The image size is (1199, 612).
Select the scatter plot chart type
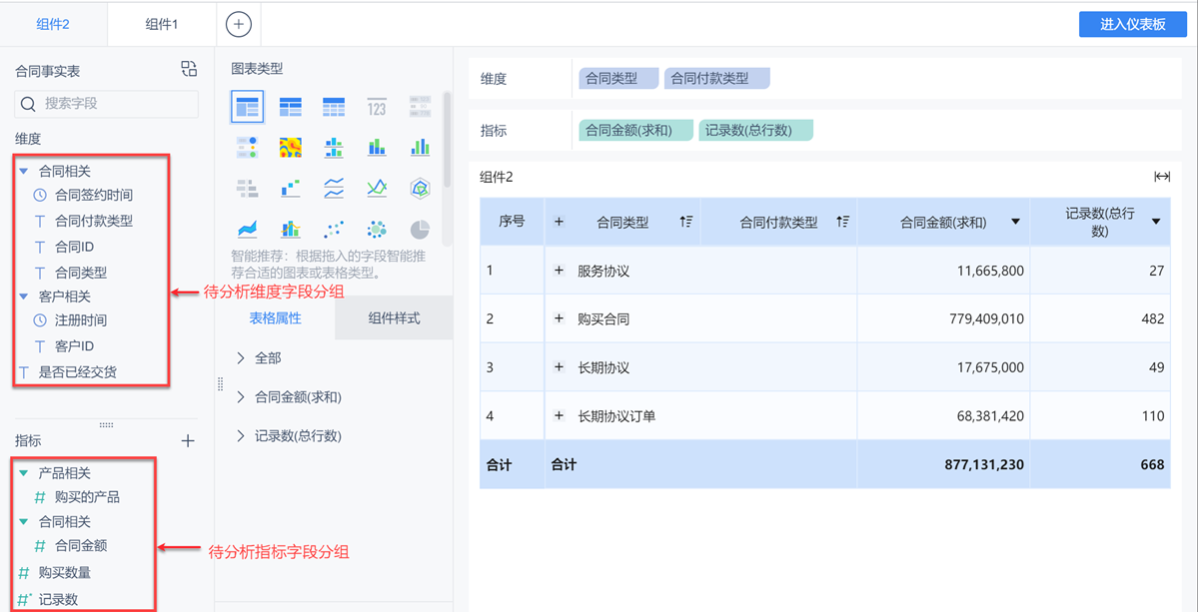point(334,230)
